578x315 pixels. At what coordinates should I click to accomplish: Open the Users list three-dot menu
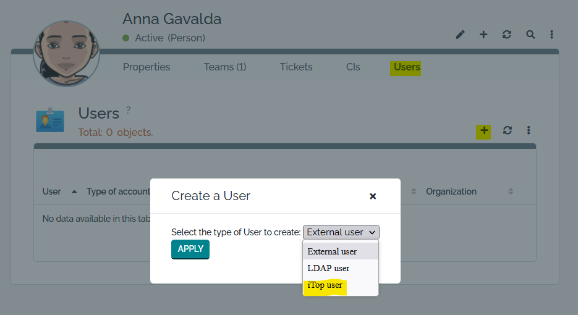coord(529,130)
